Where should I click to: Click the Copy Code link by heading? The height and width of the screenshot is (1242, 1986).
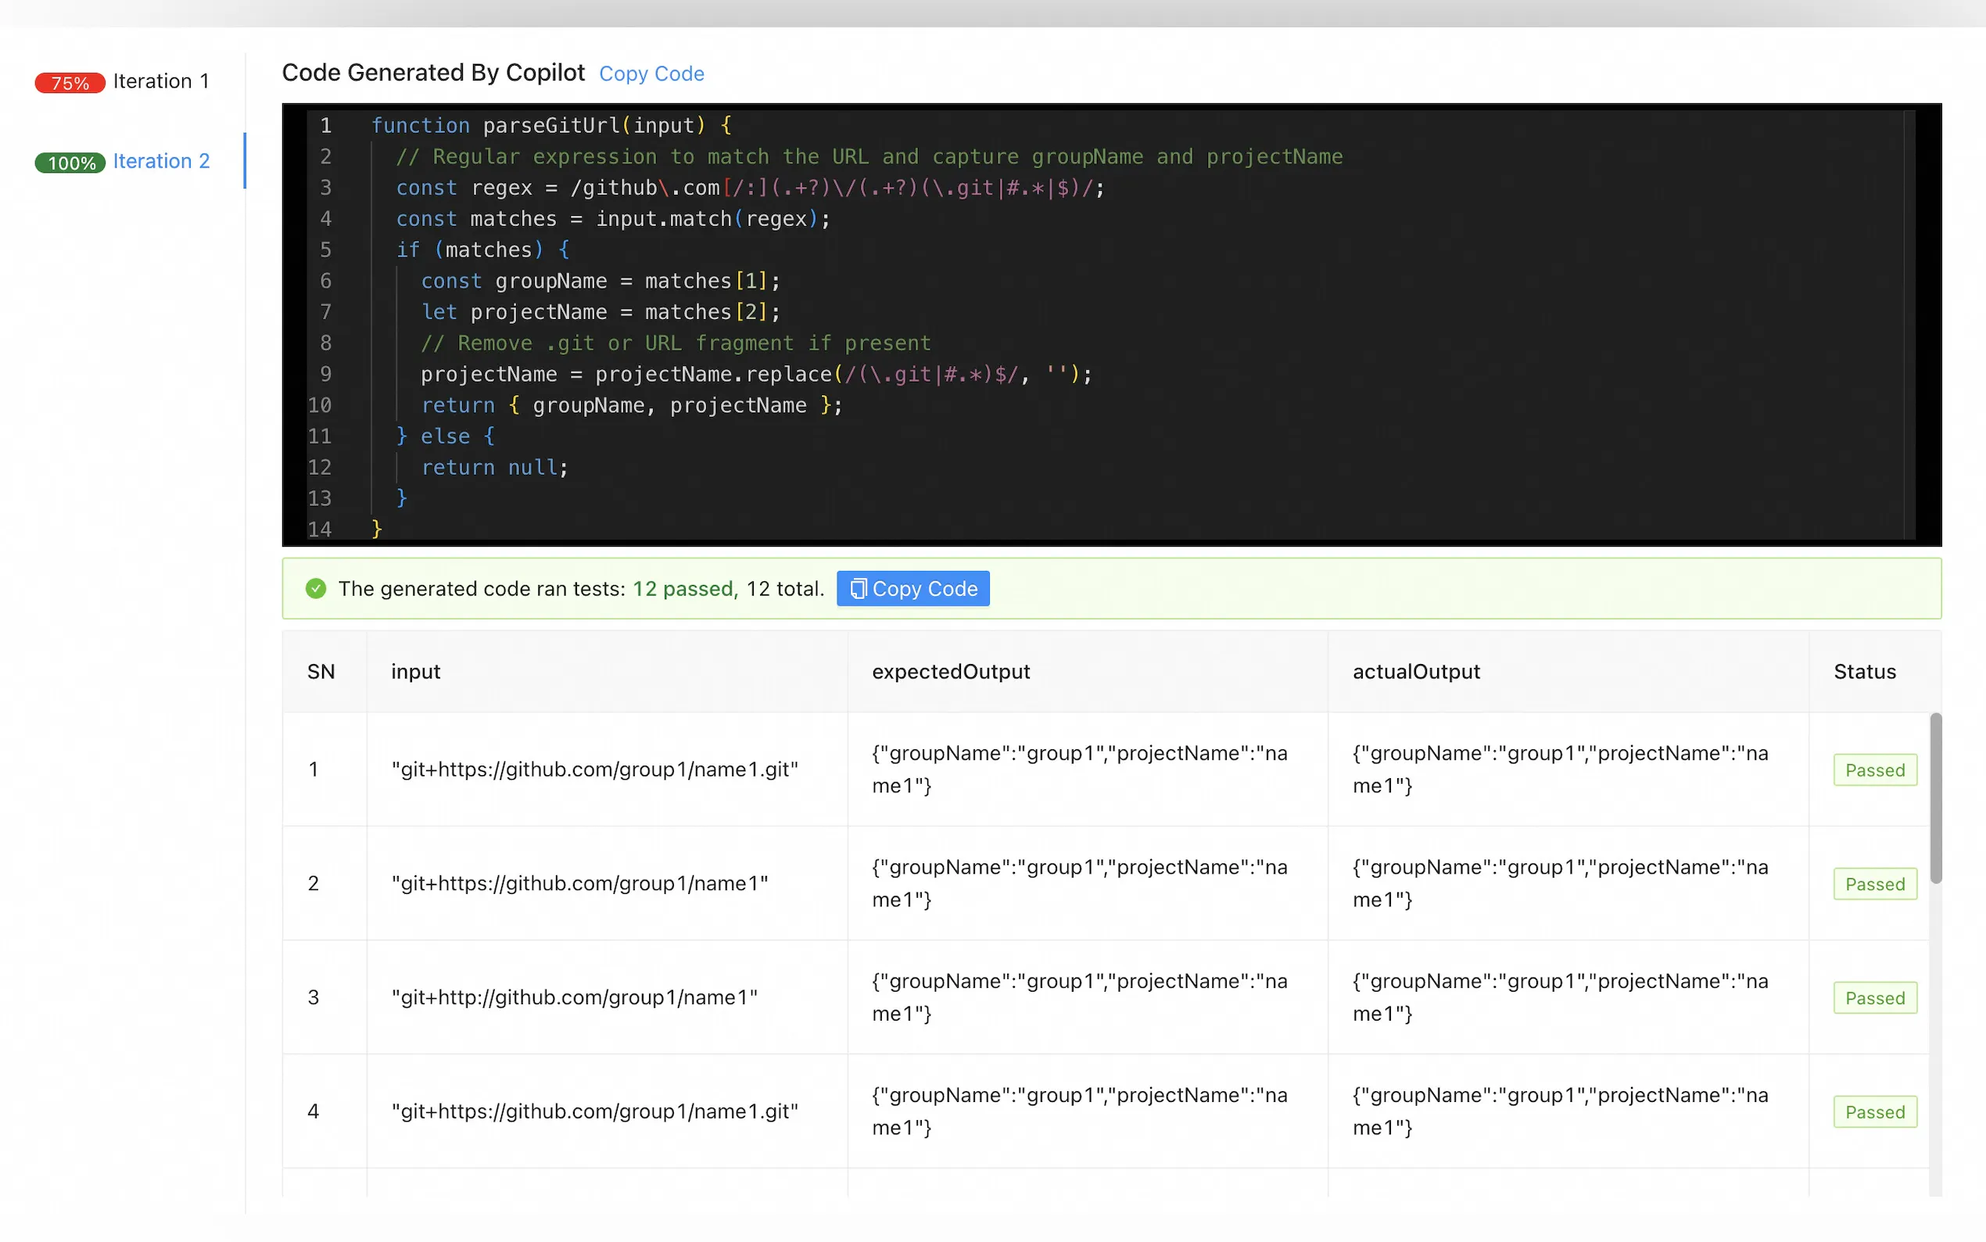point(651,74)
